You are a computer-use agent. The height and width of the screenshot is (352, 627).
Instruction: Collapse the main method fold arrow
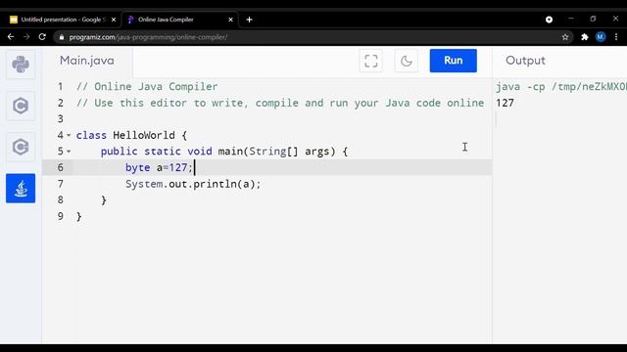(69, 152)
